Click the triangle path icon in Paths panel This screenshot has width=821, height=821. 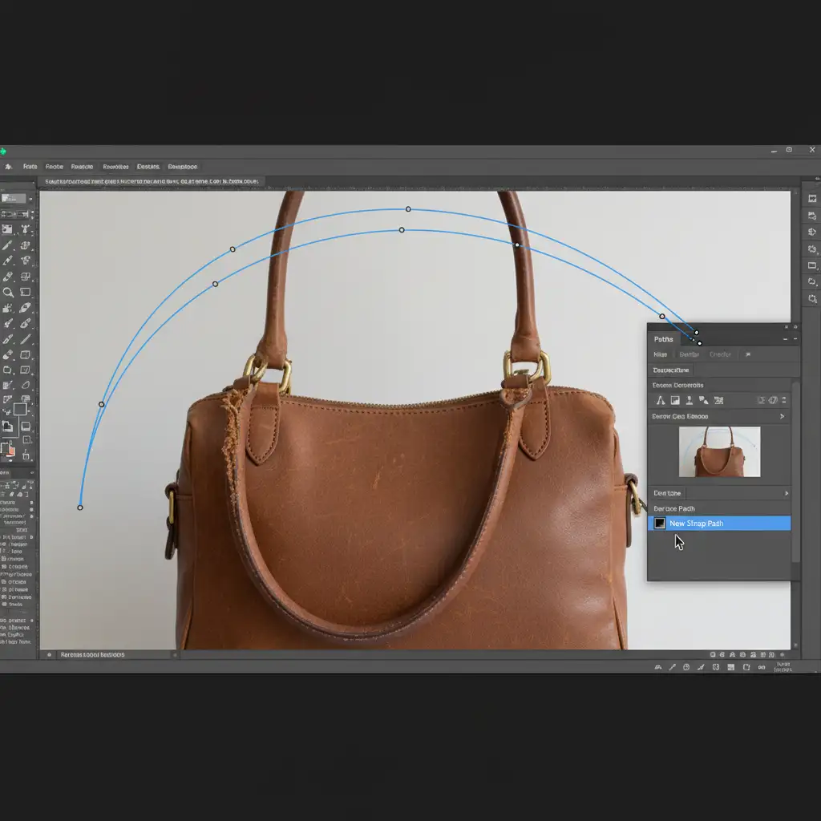(661, 400)
